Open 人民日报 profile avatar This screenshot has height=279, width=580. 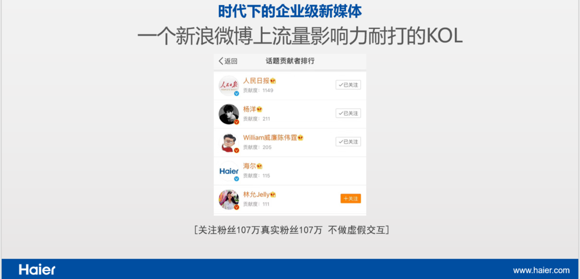229,86
